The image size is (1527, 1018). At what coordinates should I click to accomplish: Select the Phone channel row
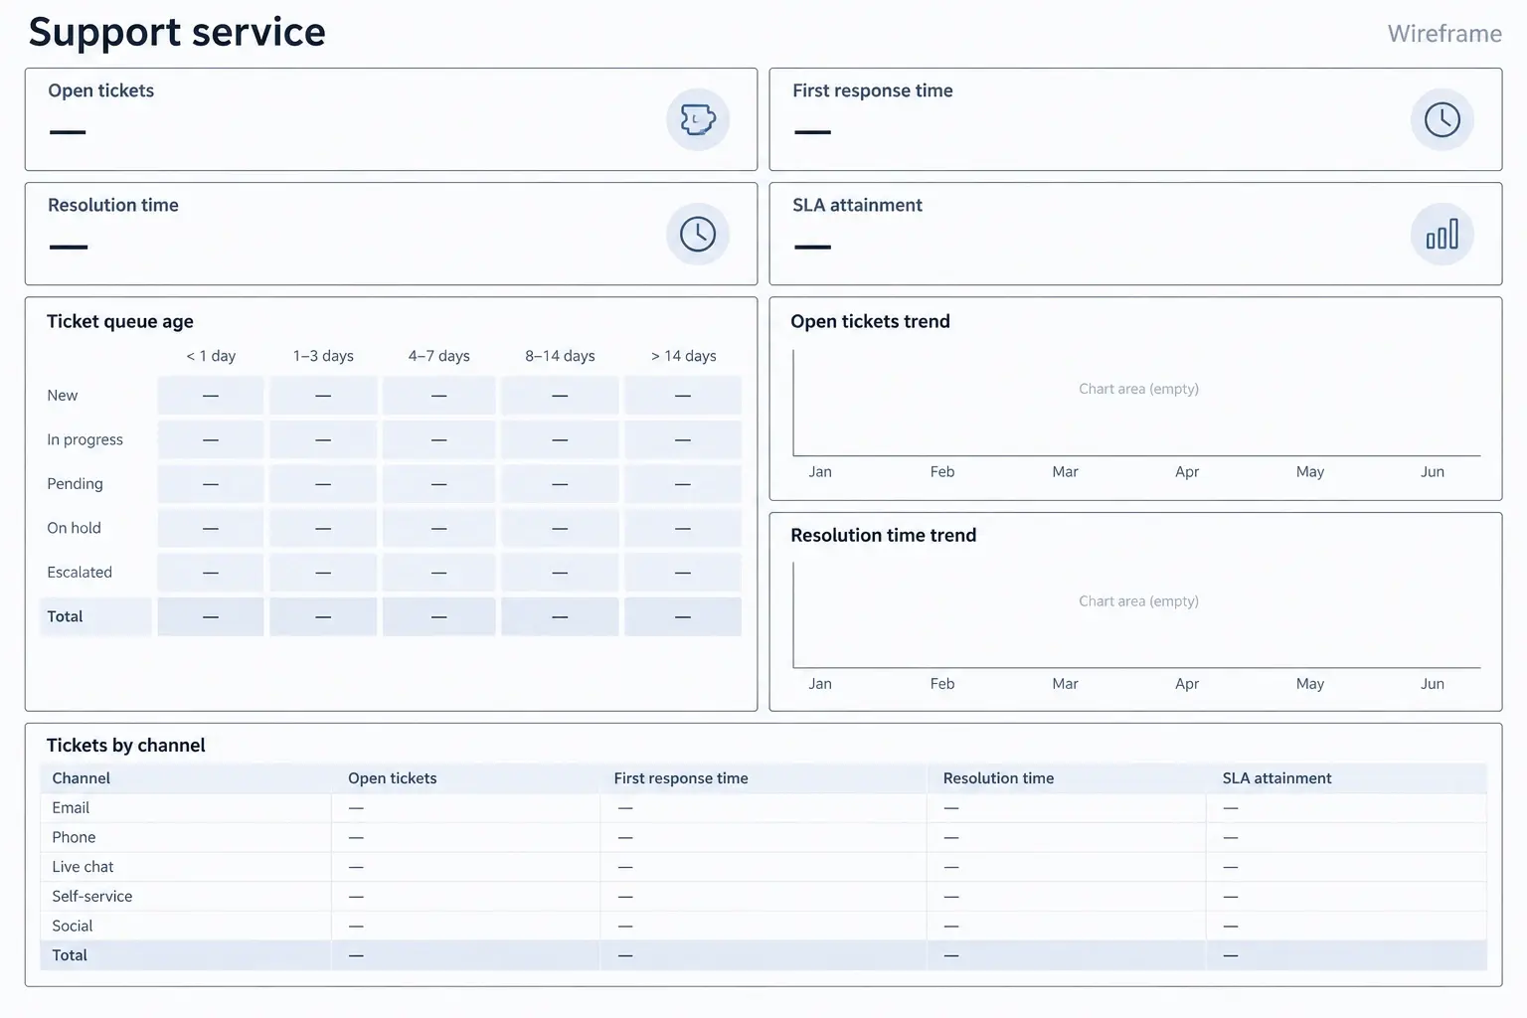pyautogui.click(x=763, y=838)
